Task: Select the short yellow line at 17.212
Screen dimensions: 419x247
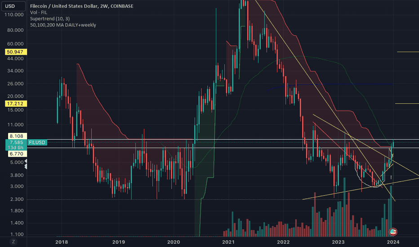Action: 407,103
